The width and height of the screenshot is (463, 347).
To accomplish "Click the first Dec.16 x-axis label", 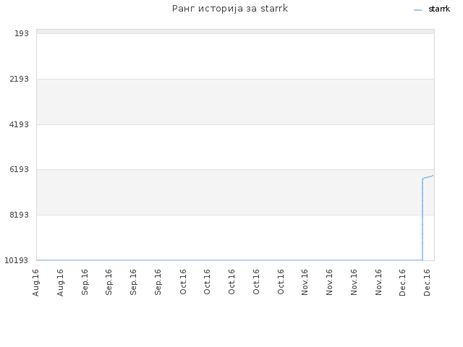I will pos(402,283).
